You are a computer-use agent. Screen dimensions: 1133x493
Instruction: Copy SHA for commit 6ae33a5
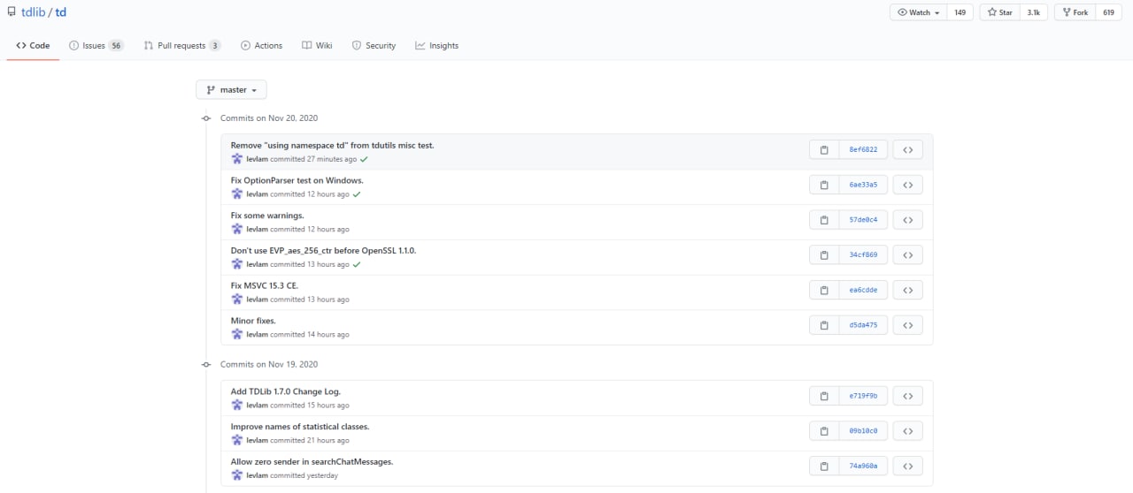[x=824, y=185]
